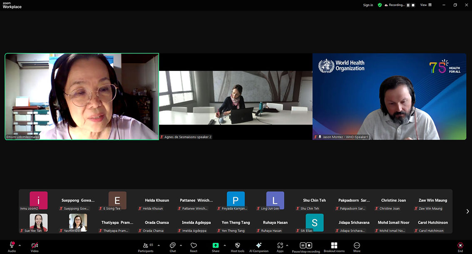Pause recording in the top bar
This screenshot has height=254, width=472.
tap(408, 5)
